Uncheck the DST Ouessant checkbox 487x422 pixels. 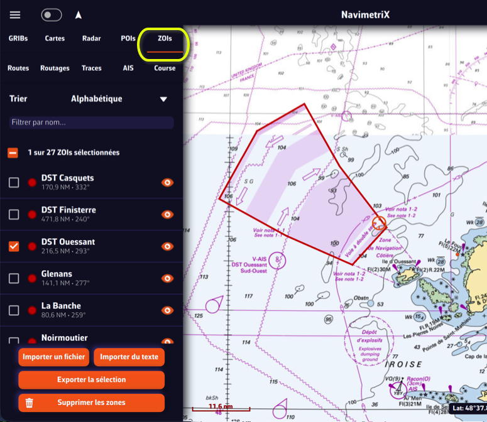[14, 246]
